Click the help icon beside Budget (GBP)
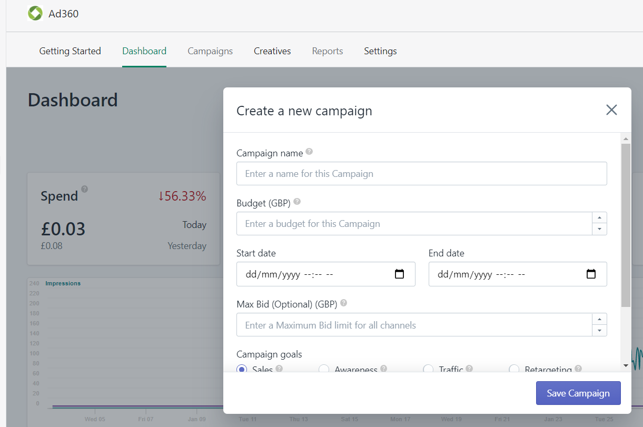The height and width of the screenshot is (427, 643). click(x=296, y=201)
